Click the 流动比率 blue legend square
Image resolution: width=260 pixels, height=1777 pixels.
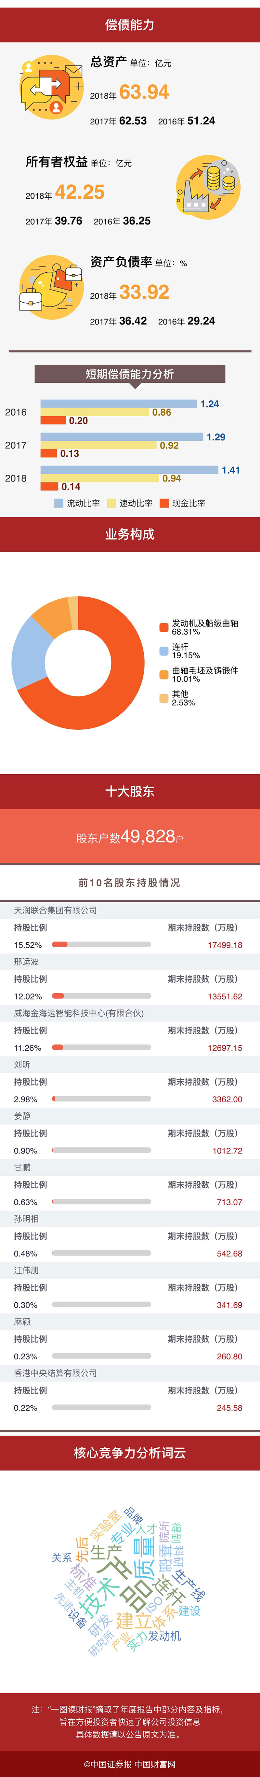pos(58,504)
